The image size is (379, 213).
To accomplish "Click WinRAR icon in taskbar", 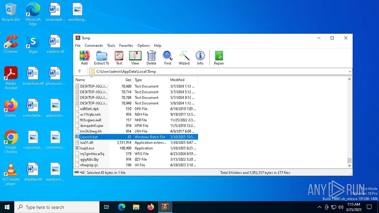I will coord(165,207).
